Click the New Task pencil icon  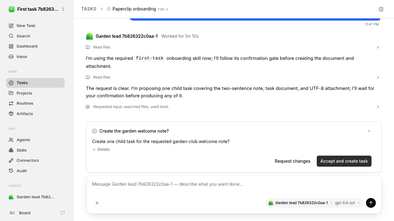tap(11, 26)
